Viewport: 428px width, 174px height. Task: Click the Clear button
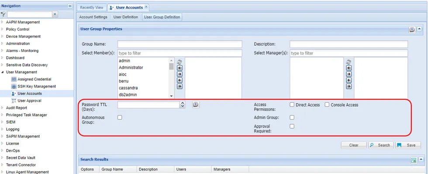pyautogui.click(x=354, y=145)
